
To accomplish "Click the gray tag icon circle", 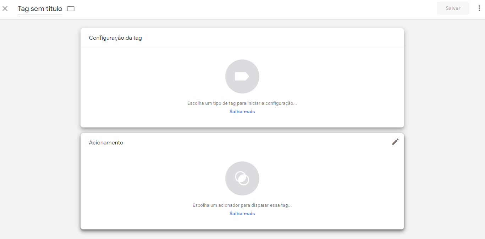I will [242, 76].
